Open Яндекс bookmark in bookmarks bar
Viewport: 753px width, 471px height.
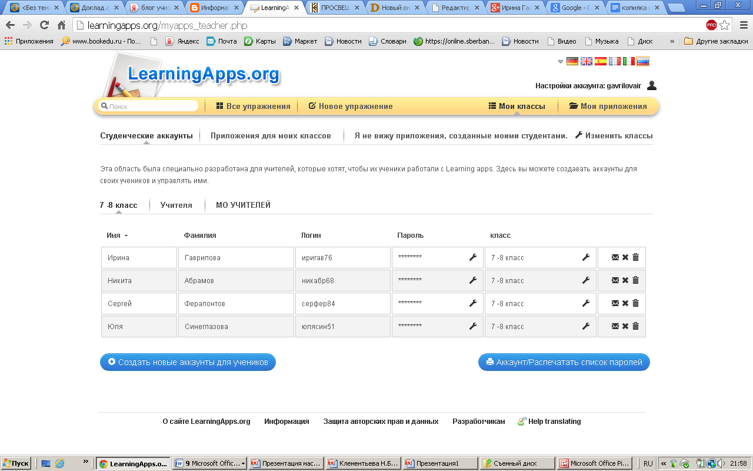click(182, 41)
